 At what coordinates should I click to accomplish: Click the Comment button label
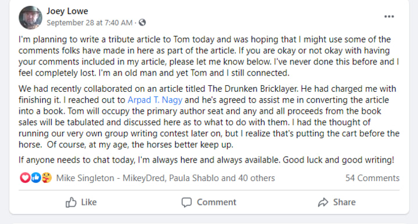coord(217,202)
